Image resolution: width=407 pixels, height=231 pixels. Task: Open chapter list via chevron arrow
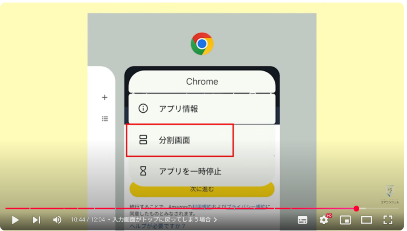[x=215, y=220]
